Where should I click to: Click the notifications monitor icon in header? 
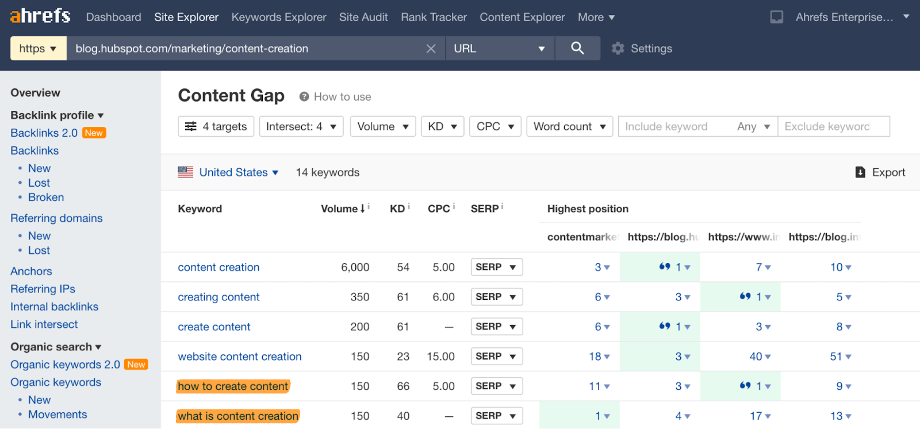[x=776, y=17]
